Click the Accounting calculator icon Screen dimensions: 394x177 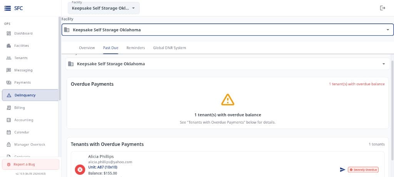click(9, 120)
